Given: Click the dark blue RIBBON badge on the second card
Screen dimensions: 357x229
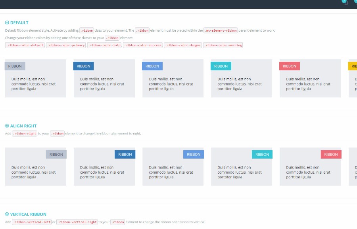Looking at the screenshot, I should (84, 66).
